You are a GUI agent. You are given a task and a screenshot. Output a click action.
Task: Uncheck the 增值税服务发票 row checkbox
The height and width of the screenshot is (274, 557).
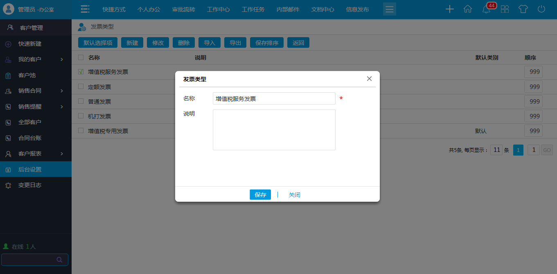(x=80, y=71)
